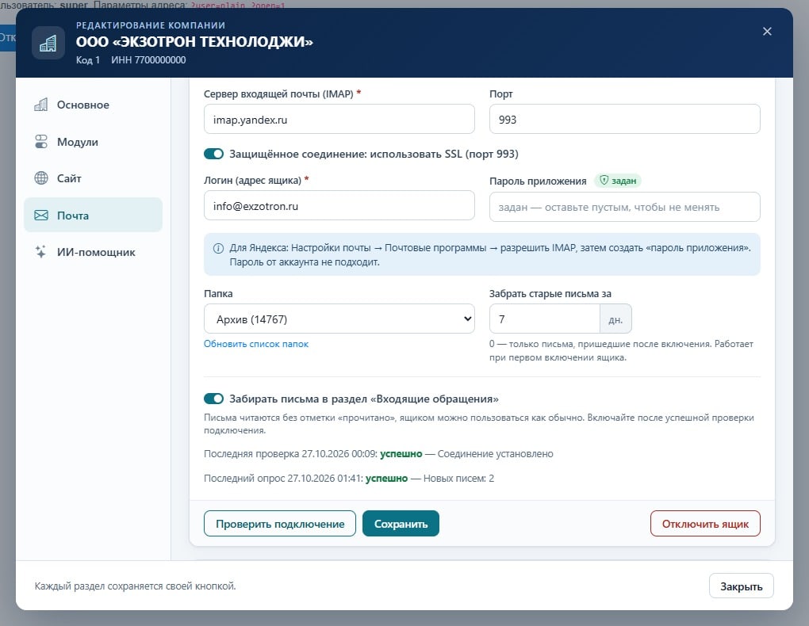Click the Порт field containing 993
This screenshot has width=809, height=626.
tap(624, 119)
